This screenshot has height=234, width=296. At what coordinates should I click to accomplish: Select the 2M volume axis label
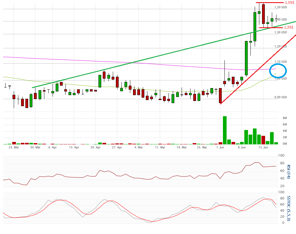pos(284,137)
